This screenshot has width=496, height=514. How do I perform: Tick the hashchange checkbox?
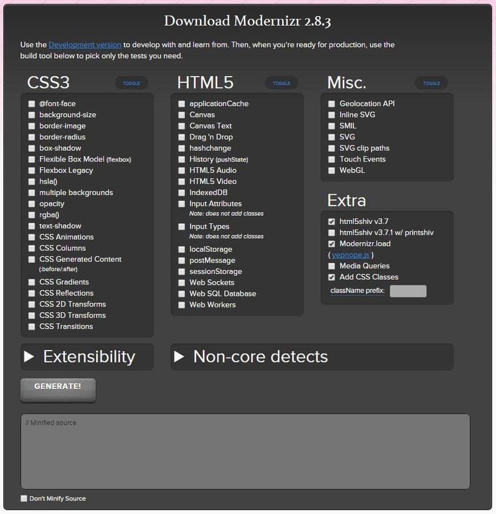[182, 148]
